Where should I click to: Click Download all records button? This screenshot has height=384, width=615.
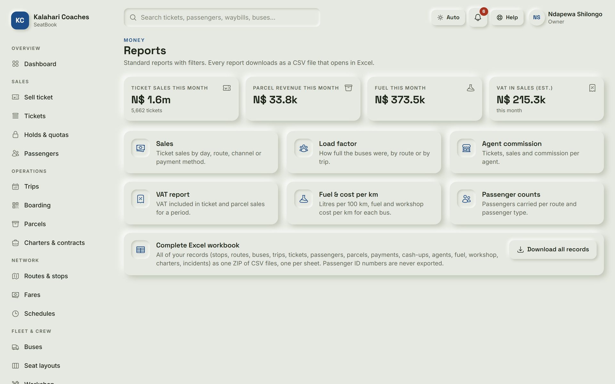[x=553, y=250]
